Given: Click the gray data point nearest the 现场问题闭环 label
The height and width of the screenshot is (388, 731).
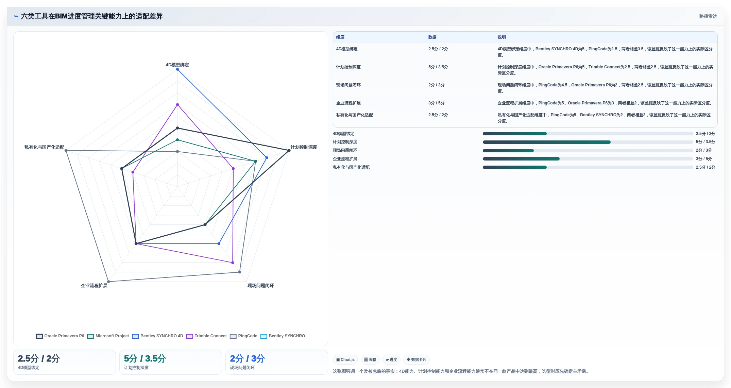Looking at the screenshot, I should (x=240, y=272).
